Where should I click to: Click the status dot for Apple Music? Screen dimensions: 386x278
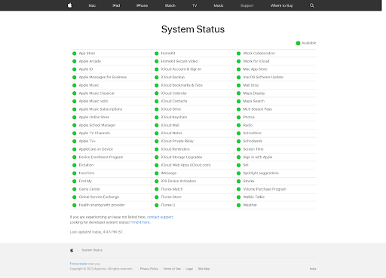(75, 85)
